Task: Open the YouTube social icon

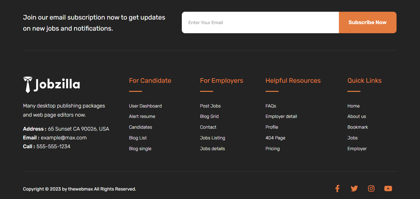Action: click(388, 189)
